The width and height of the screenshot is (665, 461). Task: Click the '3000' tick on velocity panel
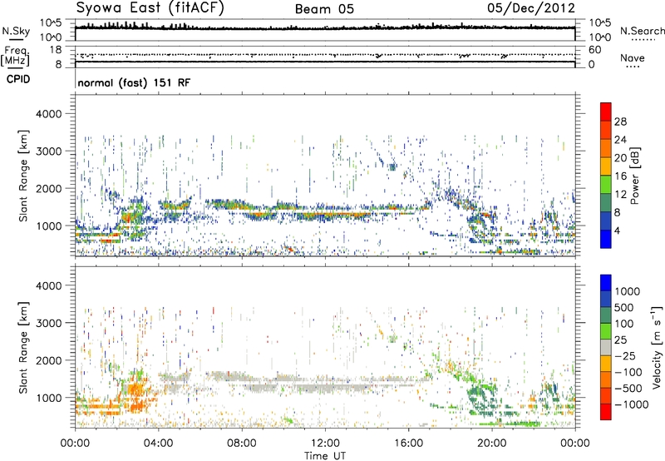point(49,323)
